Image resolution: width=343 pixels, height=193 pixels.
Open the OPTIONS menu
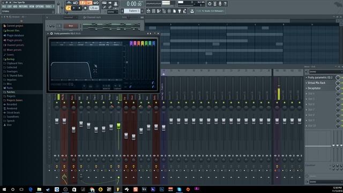(x=40, y=6)
